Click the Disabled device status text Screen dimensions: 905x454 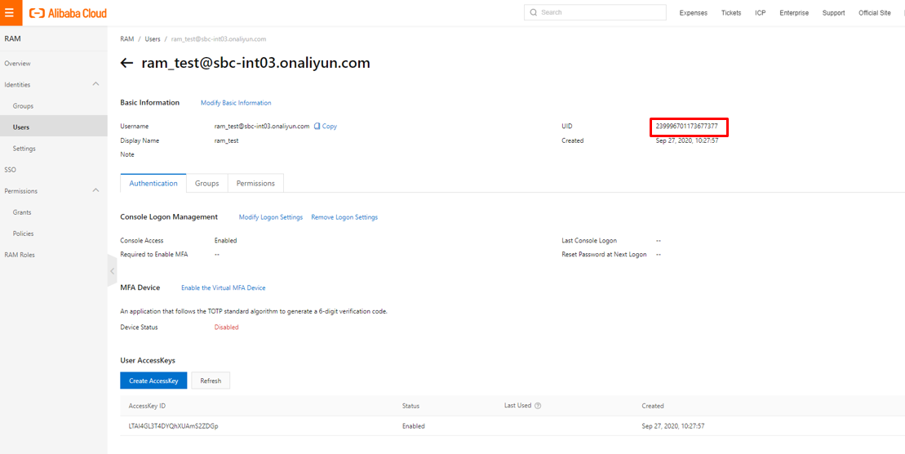coord(226,327)
